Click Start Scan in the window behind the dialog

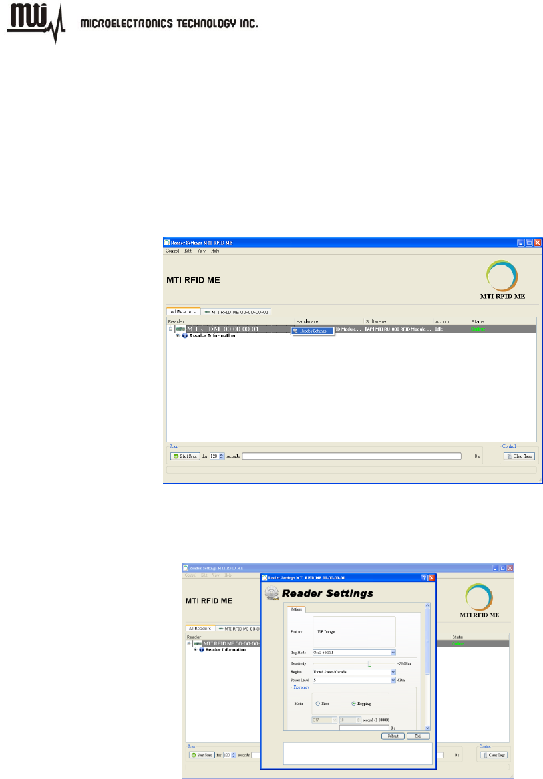(202, 755)
